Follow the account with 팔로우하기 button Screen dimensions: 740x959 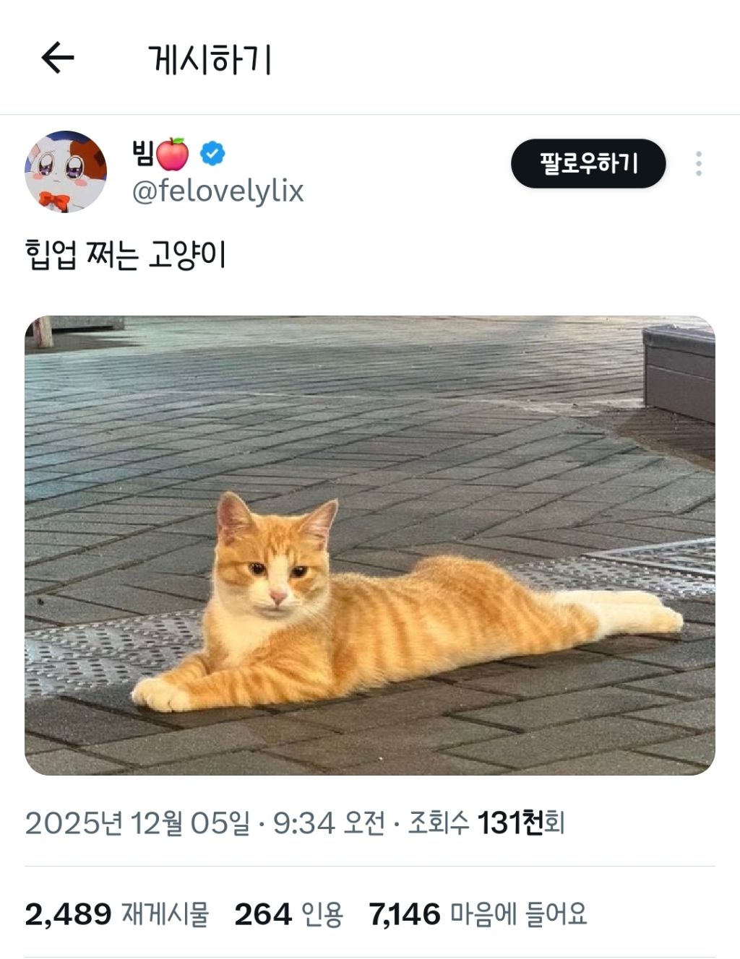point(588,164)
